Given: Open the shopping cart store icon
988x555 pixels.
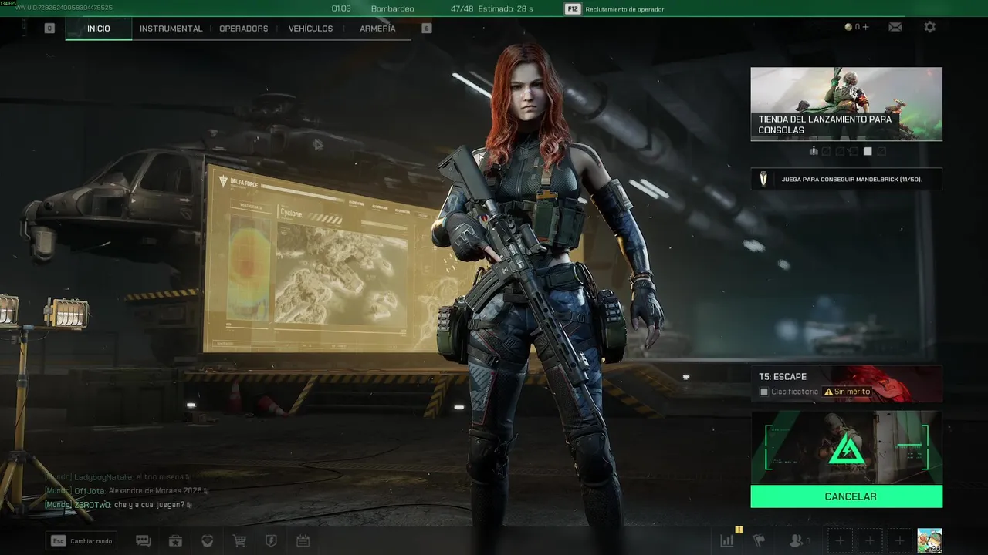Looking at the screenshot, I should click(239, 541).
